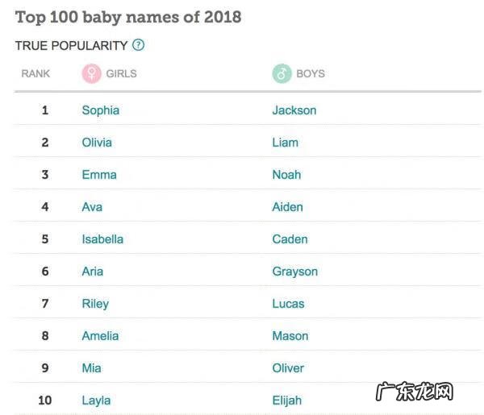The width and height of the screenshot is (484, 415).
Task: Click the green male Boys icon
Action: coord(282,73)
